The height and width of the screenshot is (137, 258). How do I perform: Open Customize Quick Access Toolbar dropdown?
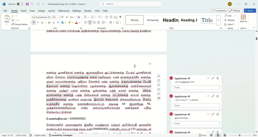tap(43, 4)
